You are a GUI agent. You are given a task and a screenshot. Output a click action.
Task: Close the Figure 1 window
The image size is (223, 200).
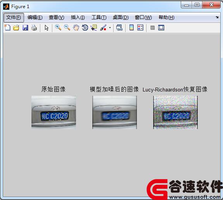[211, 5]
